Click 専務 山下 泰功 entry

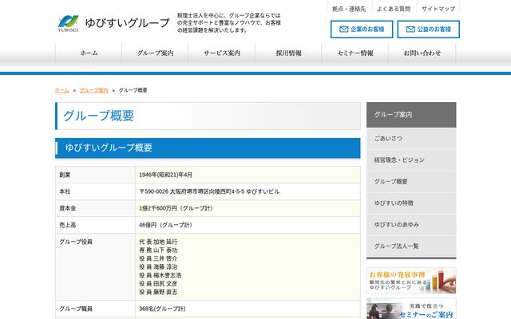tap(158, 250)
